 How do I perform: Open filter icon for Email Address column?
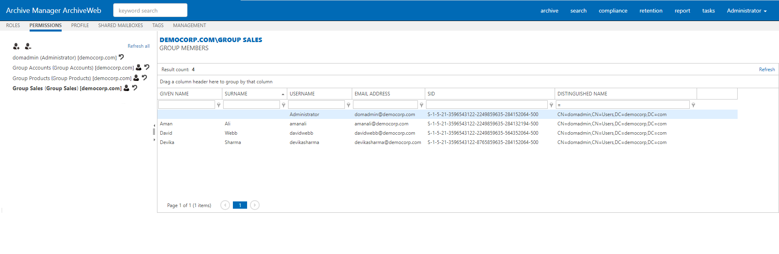(422, 105)
